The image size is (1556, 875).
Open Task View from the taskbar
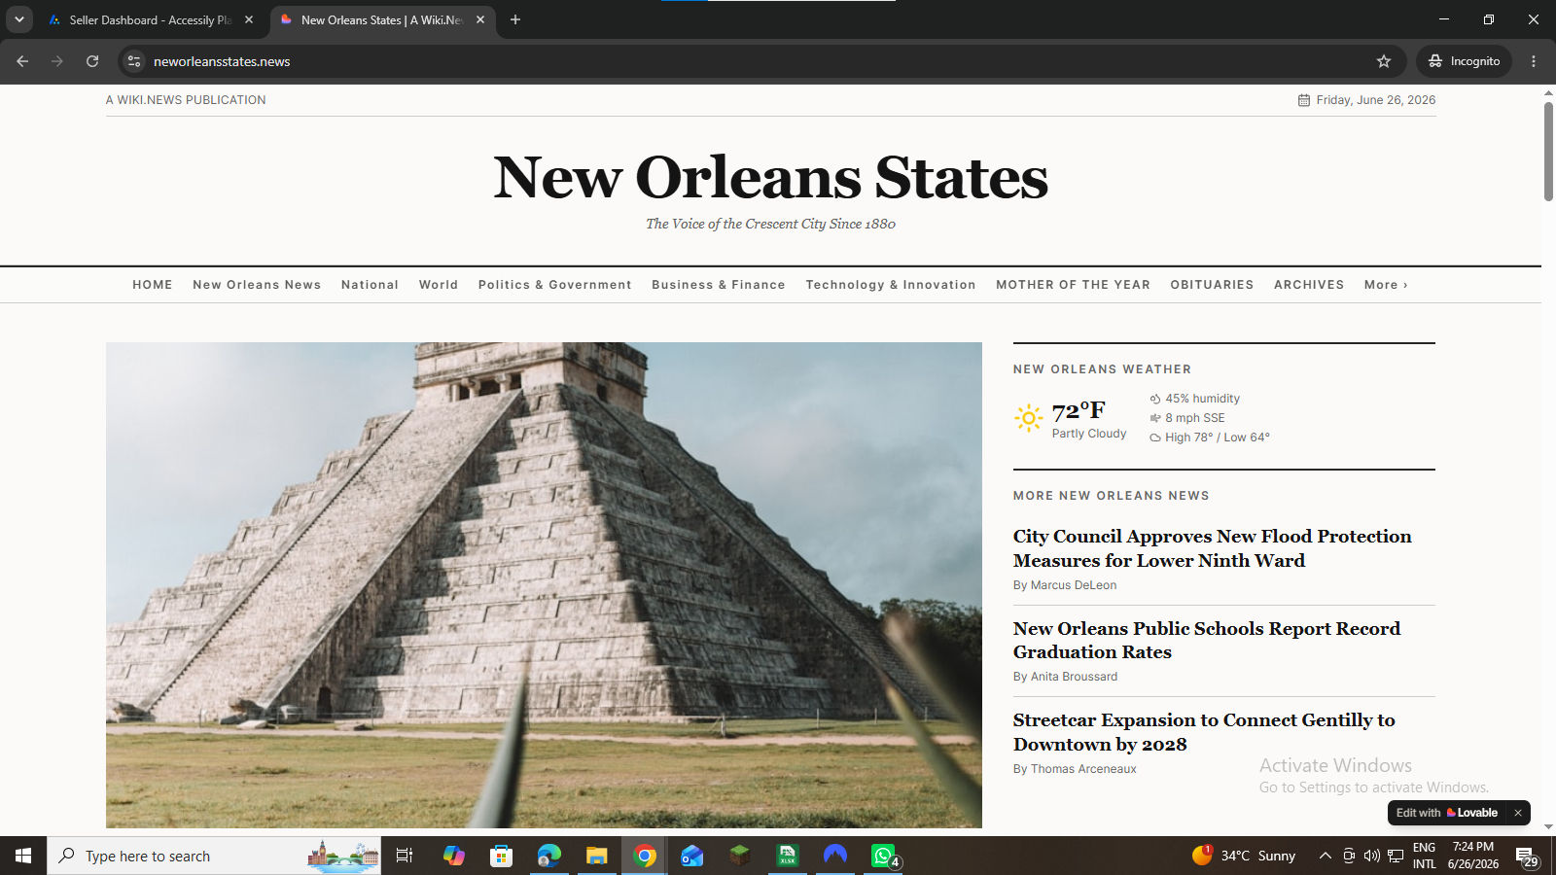[x=405, y=856]
